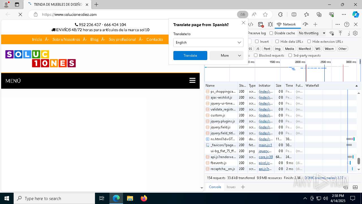The height and width of the screenshot is (204, 362).
Task: Open DevTools help question icon
Action: click(347, 24)
